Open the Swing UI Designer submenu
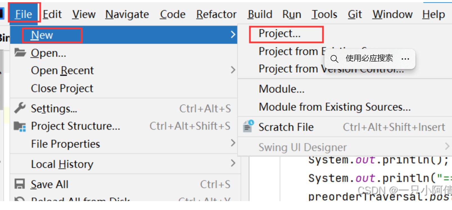The image size is (452, 210). (x=302, y=147)
